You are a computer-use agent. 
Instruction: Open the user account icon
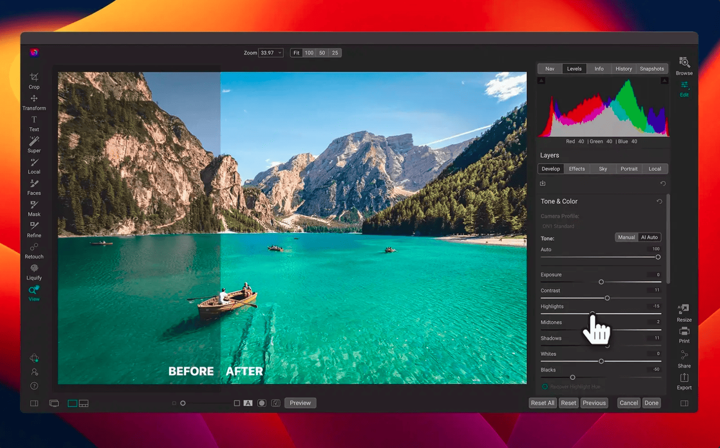point(34,372)
